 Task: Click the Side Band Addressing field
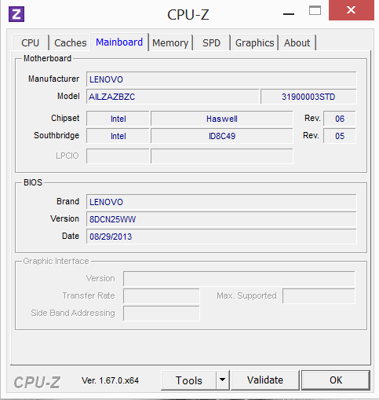coord(162,314)
